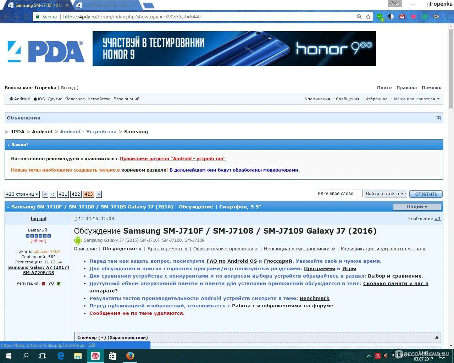Viewport: 454px width, 363px height.
Task: Open 'База знаний' menu item
Action: click(126, 99)
